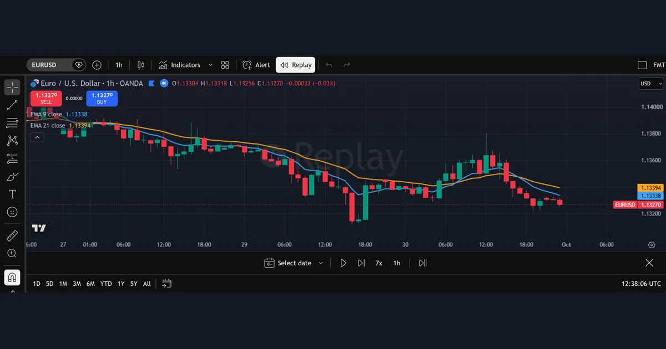Viewport: 666px width, 349px height.
Task: Open the USD currency dropdown
Action: click(651, 84)
